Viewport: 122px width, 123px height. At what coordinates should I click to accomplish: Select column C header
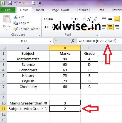click(x=89, y=48)
